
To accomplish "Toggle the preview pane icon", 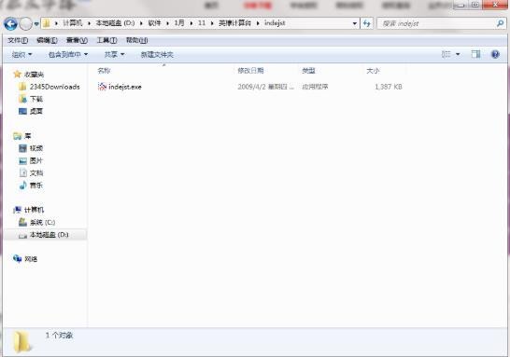I will click(x=475, y=54).
